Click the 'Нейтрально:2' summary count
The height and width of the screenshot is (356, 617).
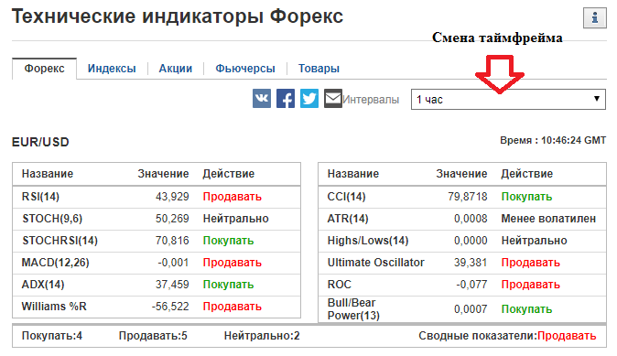[262, 336]
